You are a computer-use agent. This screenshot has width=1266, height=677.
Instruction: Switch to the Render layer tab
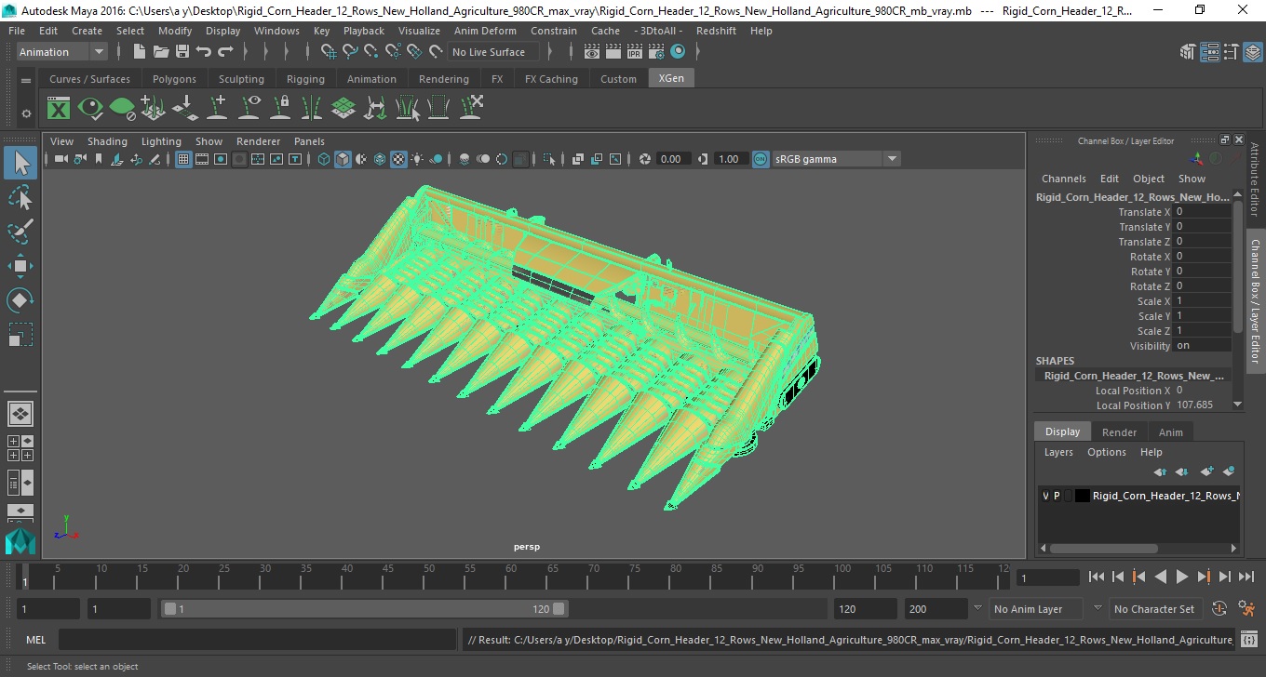1119,432
